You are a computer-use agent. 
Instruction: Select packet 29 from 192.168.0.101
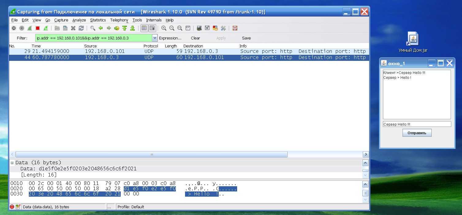(x=101, y=51)
